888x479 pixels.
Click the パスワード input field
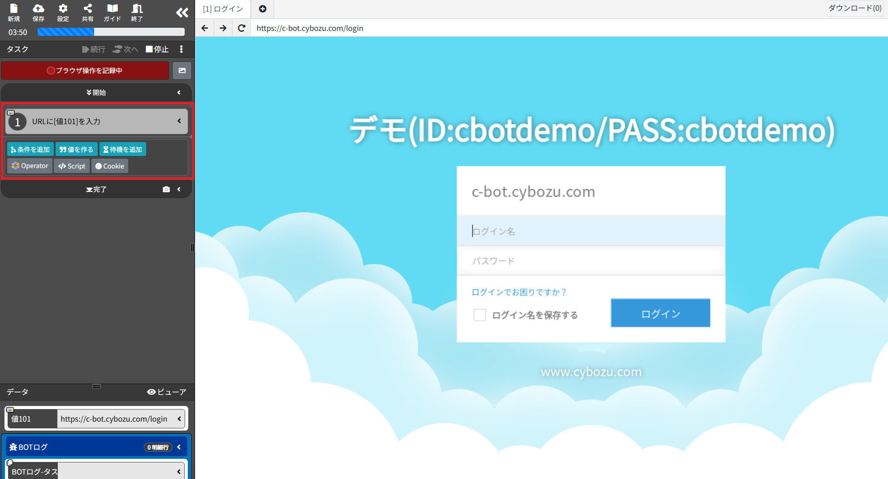591,261
